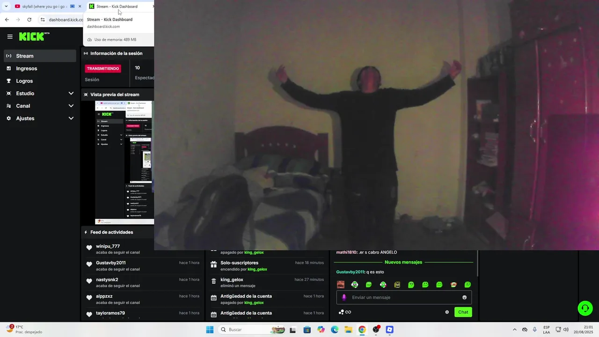Open site information icon in address bar
The image size is (599, 337).
[43, 20]
